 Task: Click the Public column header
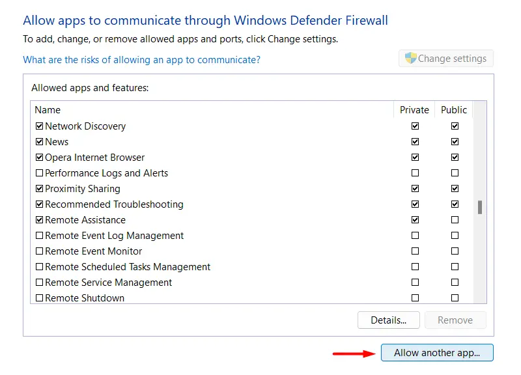[454, 110]
